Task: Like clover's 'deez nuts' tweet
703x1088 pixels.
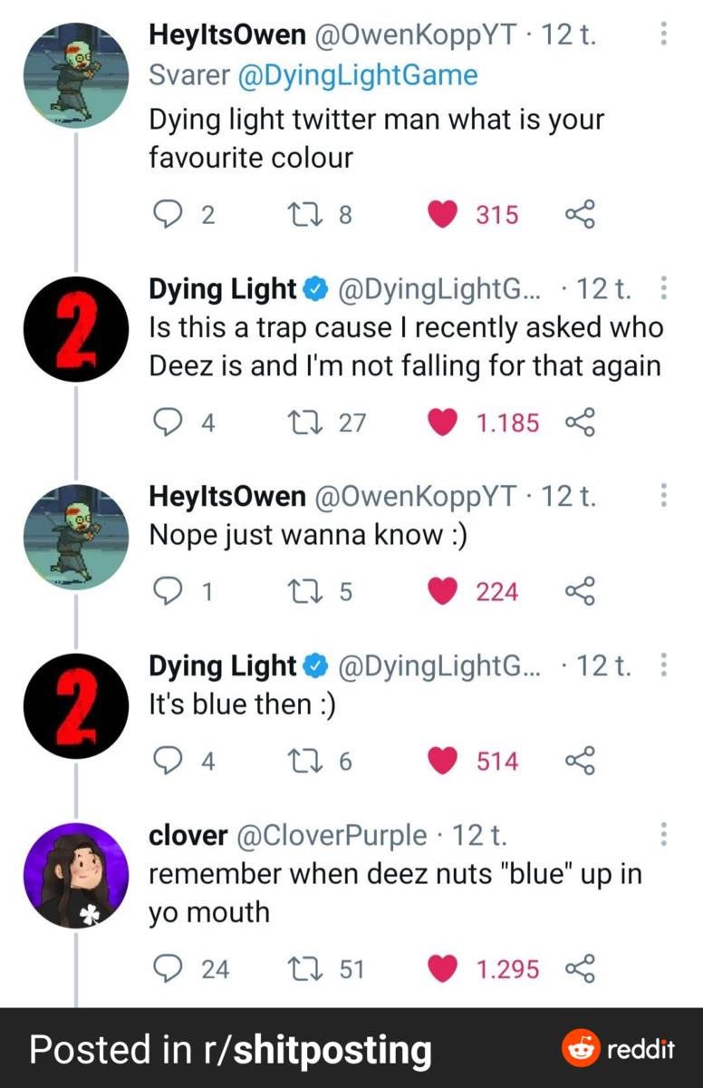Action: click(442, 969)
